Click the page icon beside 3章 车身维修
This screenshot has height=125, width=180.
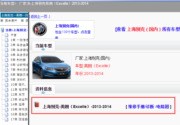(x=7, y=50)
